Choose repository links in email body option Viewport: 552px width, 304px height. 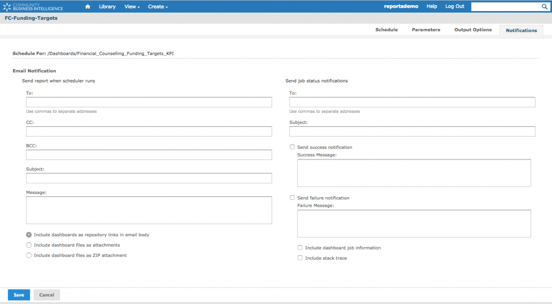click(x=29, y=234)
